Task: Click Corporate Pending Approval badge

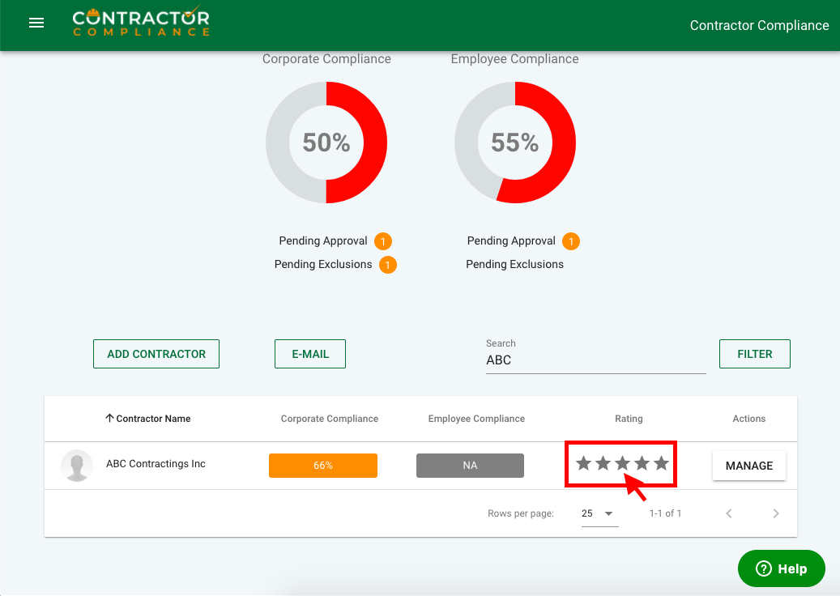Action: pyautogui.click(x=383, y=241)
